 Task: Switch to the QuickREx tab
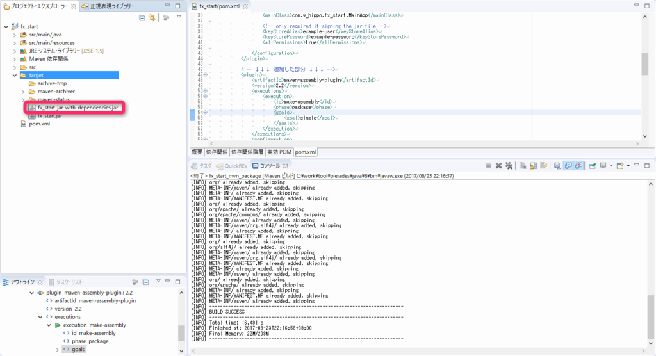tap(232, 166)
